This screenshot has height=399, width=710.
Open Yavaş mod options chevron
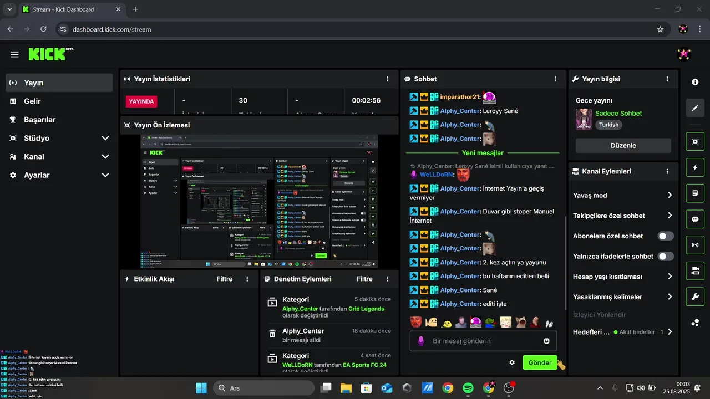tap(670, 195)
